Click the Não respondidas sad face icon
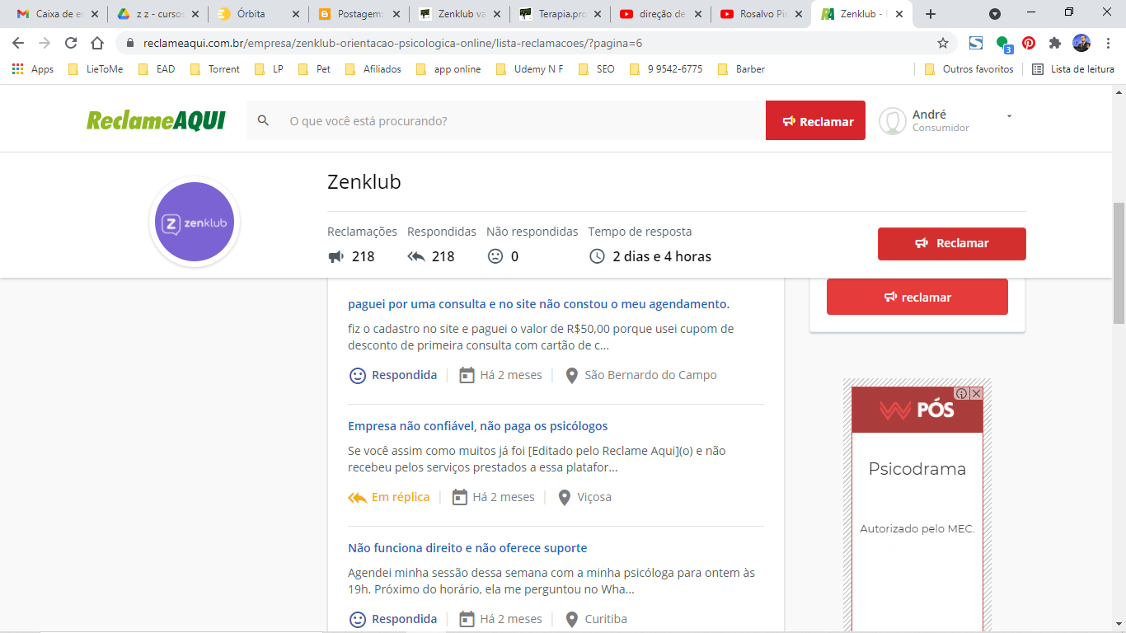The width and height of the screenshot is (1126, 633). tap(495, 256)
